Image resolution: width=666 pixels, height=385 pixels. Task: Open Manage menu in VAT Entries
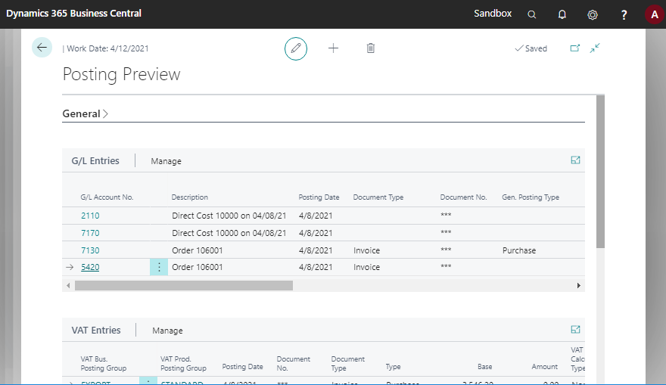point(167,331)
